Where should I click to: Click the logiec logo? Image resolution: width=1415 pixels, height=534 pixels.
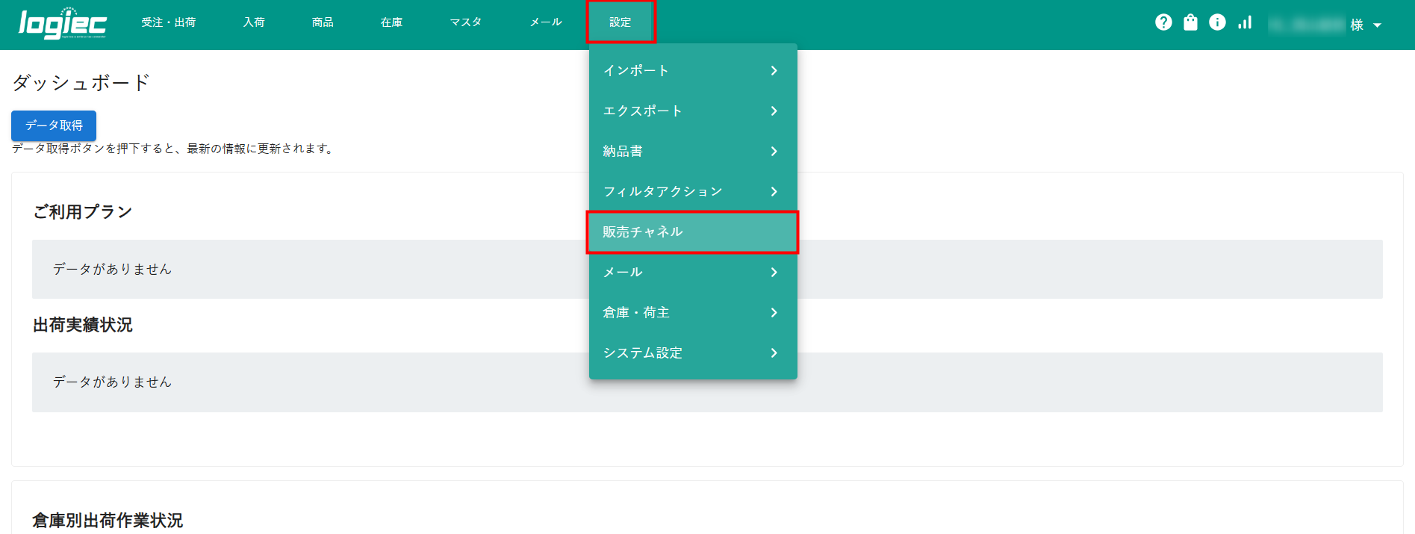click(x=63, y=23)
